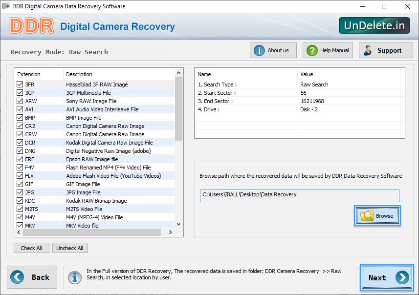The width and height of the screenshot is (419, 295).
Task: Go back with the Back button
Action: [x=32, y=277]
